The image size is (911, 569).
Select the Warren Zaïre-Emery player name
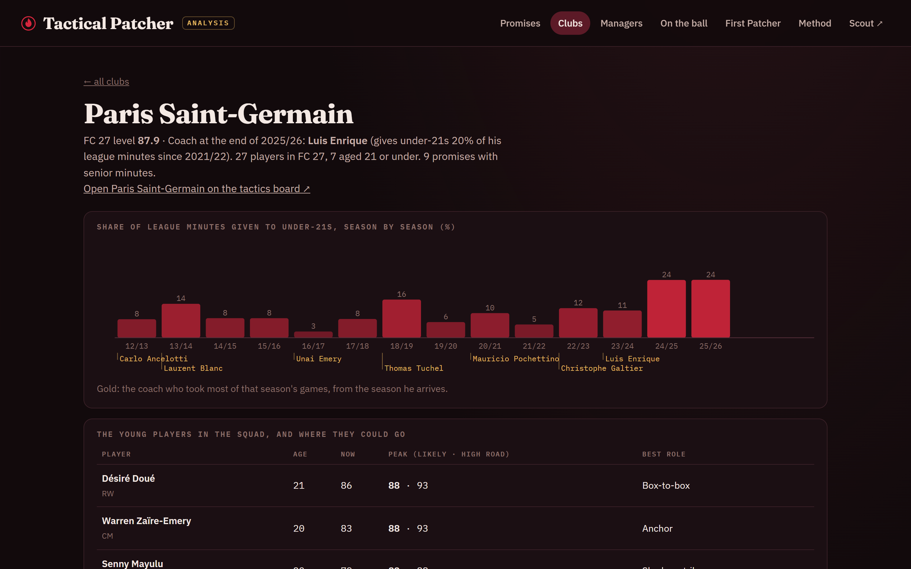click(146, 521)
